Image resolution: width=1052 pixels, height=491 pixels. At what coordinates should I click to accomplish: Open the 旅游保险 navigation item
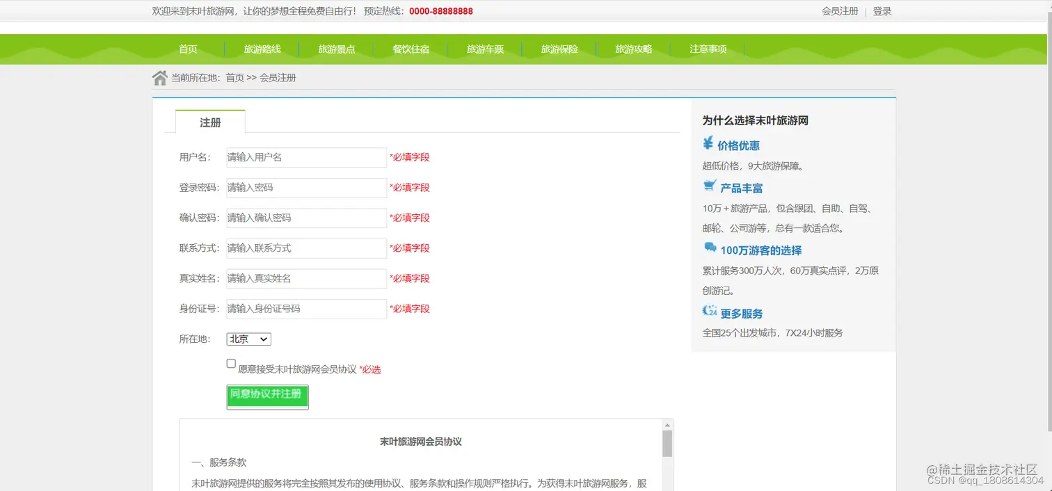click(559, 49)
